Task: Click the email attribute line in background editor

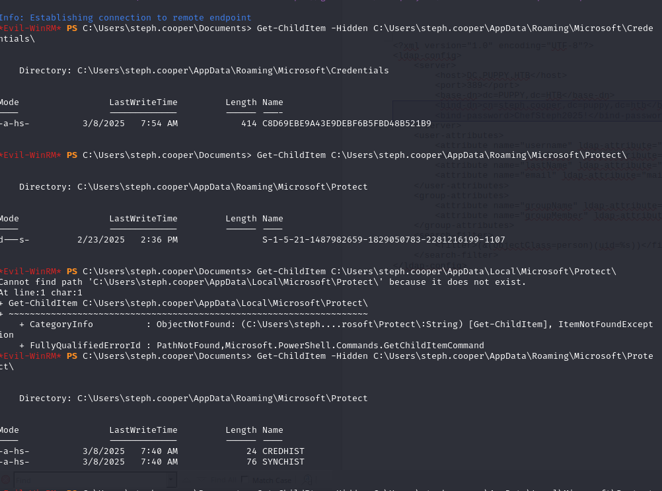Action: (548, 175)
